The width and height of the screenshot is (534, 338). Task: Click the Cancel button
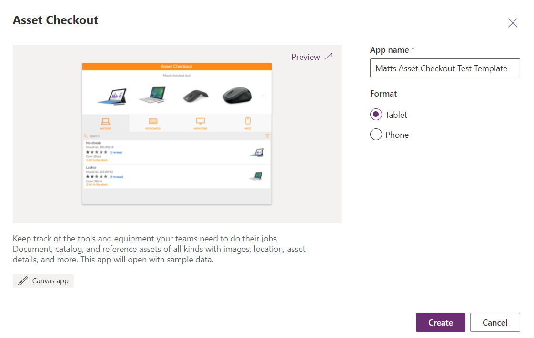pyautogui.click(x=494, y=322)
